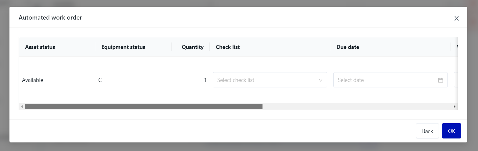Image resolution: width=478 pixels, height=151 pixels.
Task: Click the chevron arrow of check list dropdown
Action: [320, 80]
